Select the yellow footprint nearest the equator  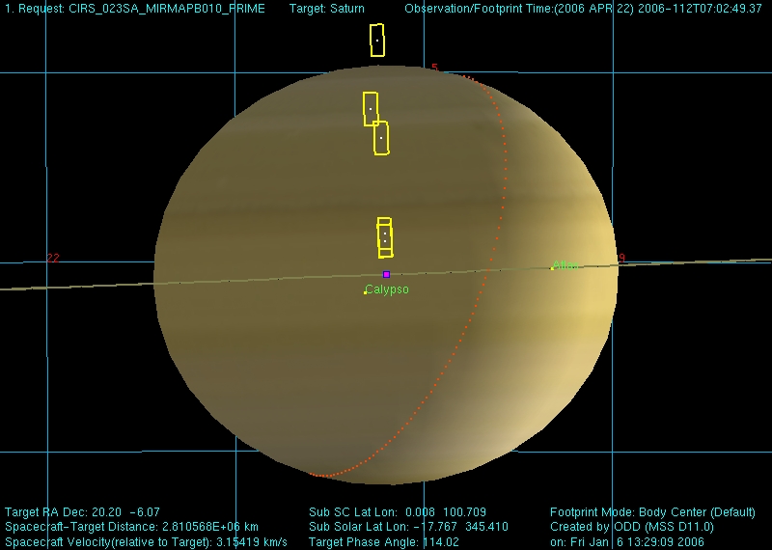click(x=385, y=239)
